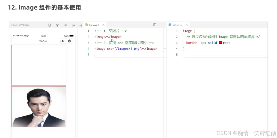Click the portrait image in simulator
Screen dimensions: 277x138
pyautogui.click(x=39, y=107)
